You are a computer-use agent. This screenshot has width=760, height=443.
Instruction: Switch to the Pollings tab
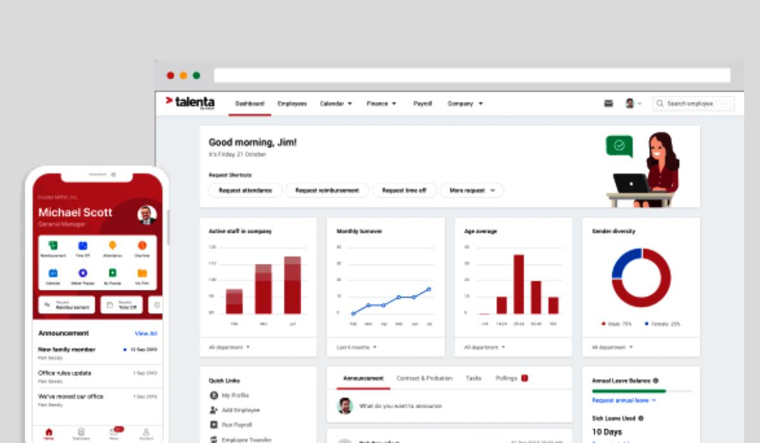506,378
